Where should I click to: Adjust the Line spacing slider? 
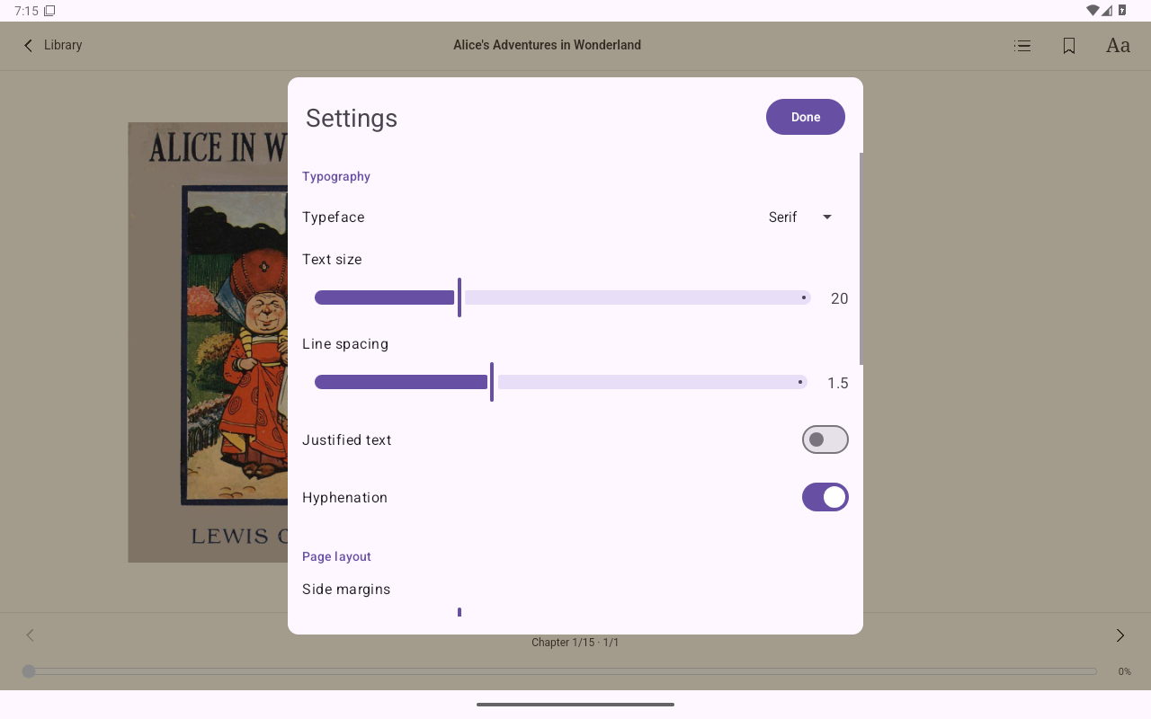coord(560,382)
